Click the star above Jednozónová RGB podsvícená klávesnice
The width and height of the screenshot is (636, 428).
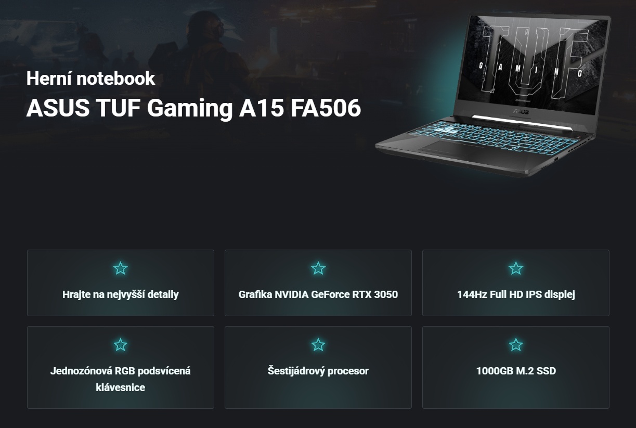(x=120, y=345)
